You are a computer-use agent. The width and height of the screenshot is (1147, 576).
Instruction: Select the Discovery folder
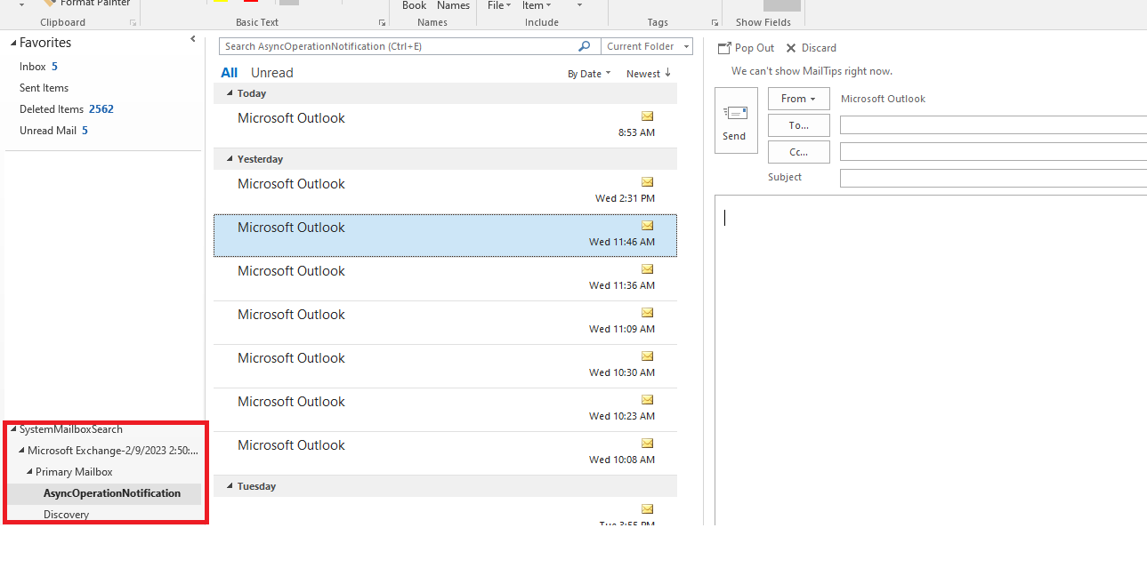pyautogui.click(x=66, y=515)
